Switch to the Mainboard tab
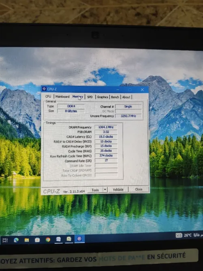 (63, 96)
